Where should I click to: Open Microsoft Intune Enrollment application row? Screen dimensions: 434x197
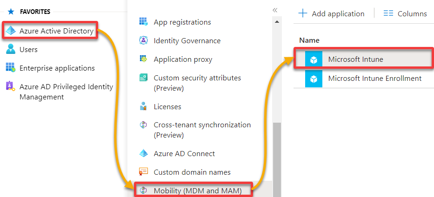364,79
